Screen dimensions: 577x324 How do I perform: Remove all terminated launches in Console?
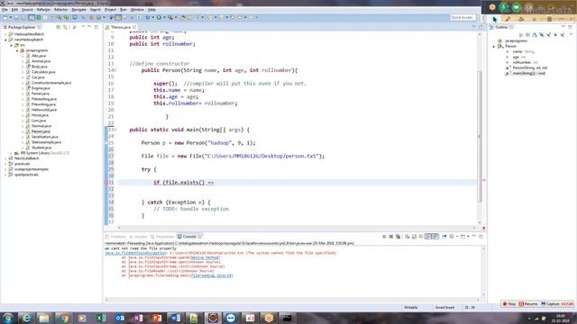point(398,237)
